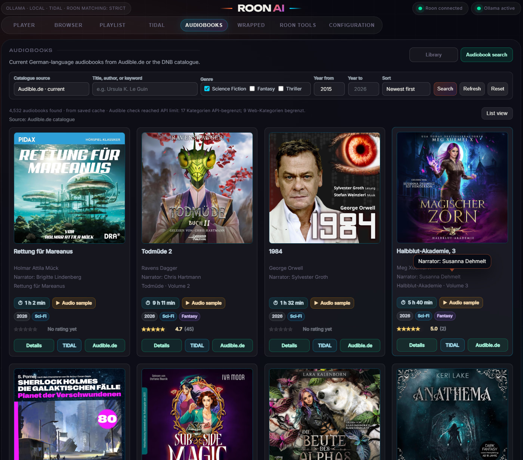Enable the Thriller genre checkbox
This screenshot has height=460, width=523.
[281, 89]
